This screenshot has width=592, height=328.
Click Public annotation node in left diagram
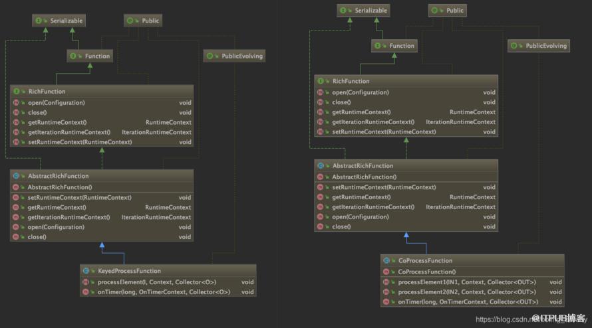(143, 21)
